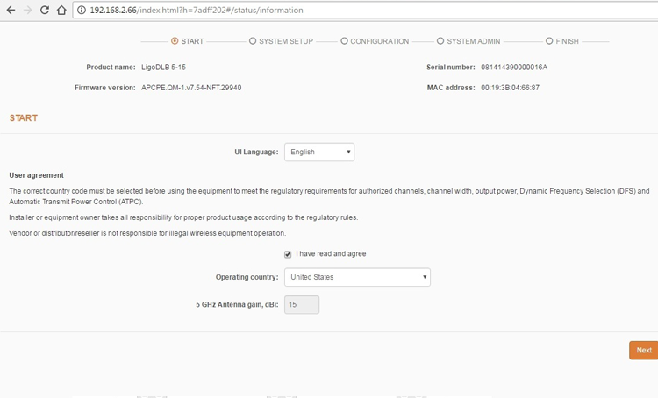Open the UI Language dropdown
The height and width of the screenshot is (398, 658).
click(319, 152)
